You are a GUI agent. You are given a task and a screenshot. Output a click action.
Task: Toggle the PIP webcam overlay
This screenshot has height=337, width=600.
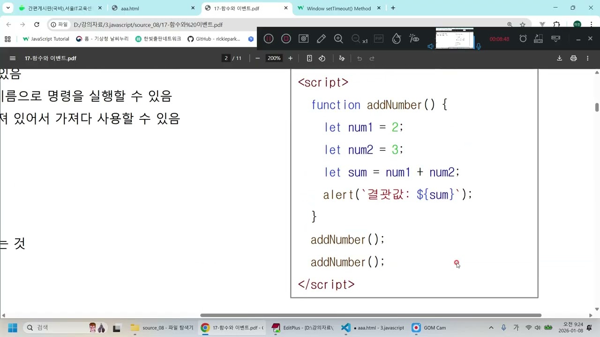pyautogui.click(x=379, y=39)
